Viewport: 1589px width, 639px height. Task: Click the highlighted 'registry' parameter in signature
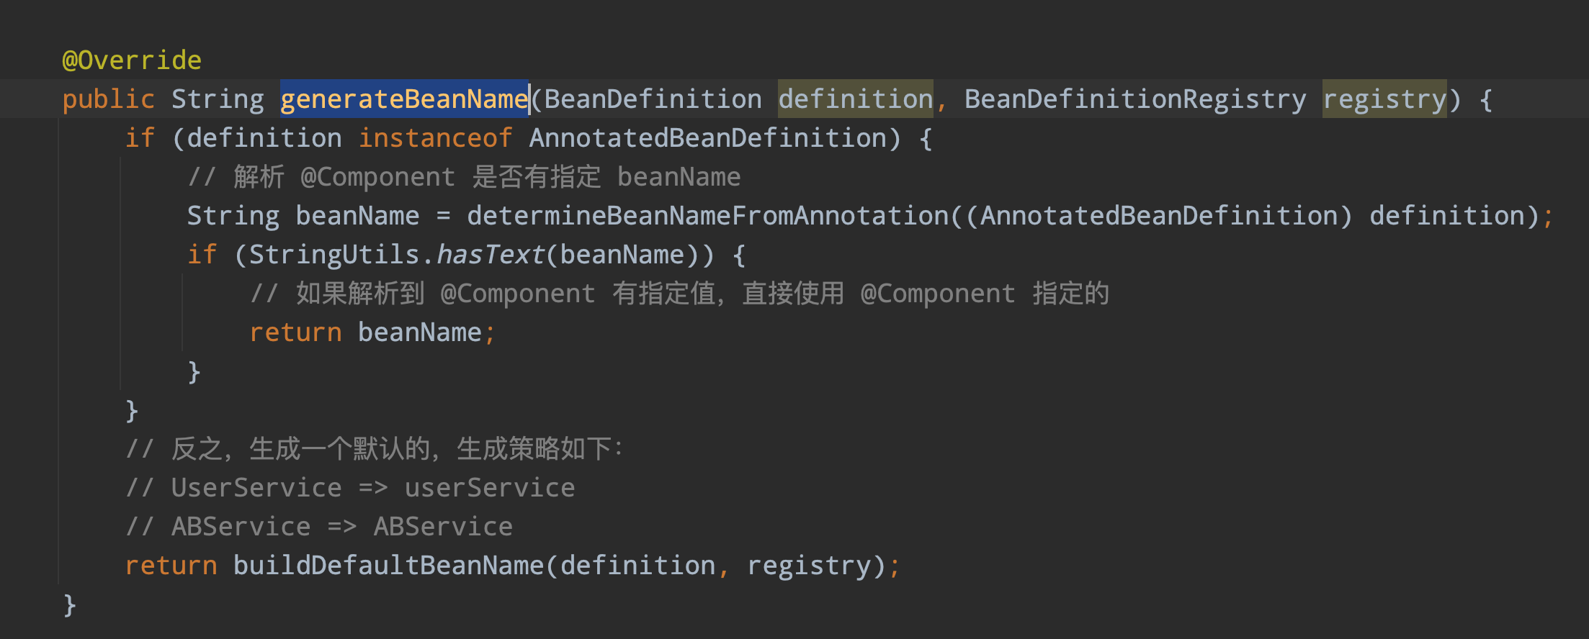point(1384,99)
